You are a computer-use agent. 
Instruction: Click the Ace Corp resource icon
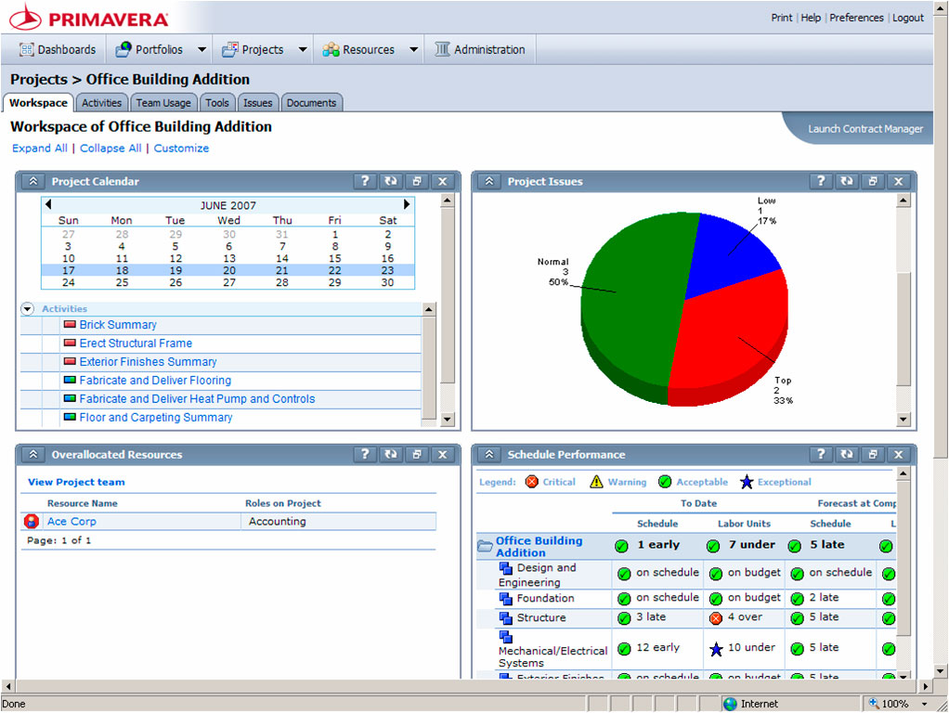(x=32, y=521)
